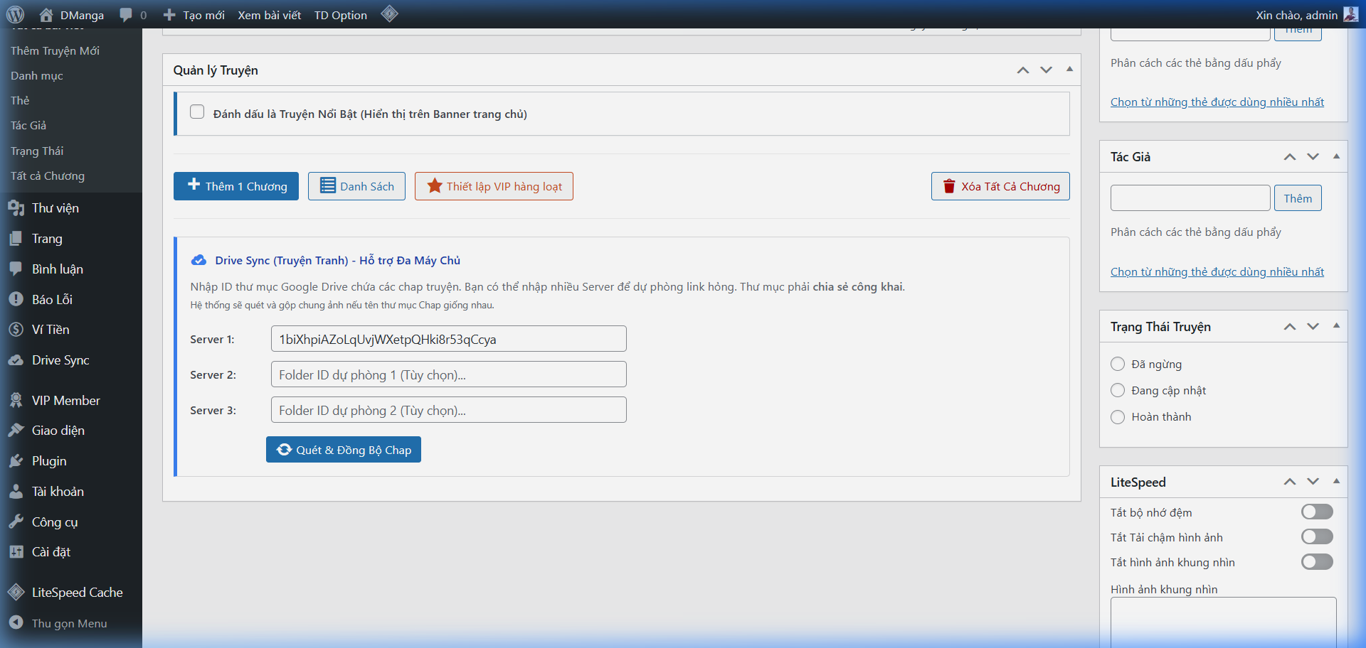The image size is (1366, 648).
Task: Click the Quét & Đồng Bộ Chap button
Action: 344,450
